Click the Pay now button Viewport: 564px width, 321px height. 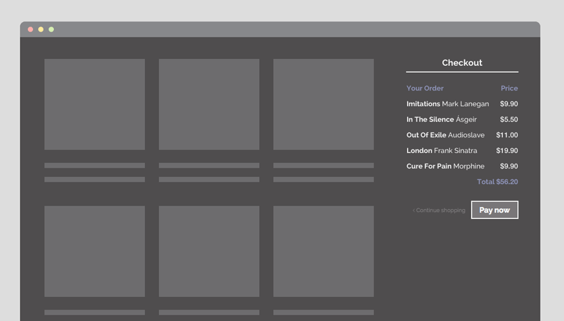(x=494, y=210)
